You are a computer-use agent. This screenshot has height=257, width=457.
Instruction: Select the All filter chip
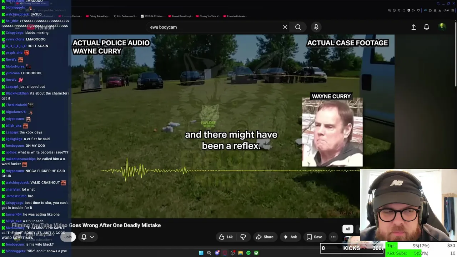pyautogui.click(x=348, y=229)
